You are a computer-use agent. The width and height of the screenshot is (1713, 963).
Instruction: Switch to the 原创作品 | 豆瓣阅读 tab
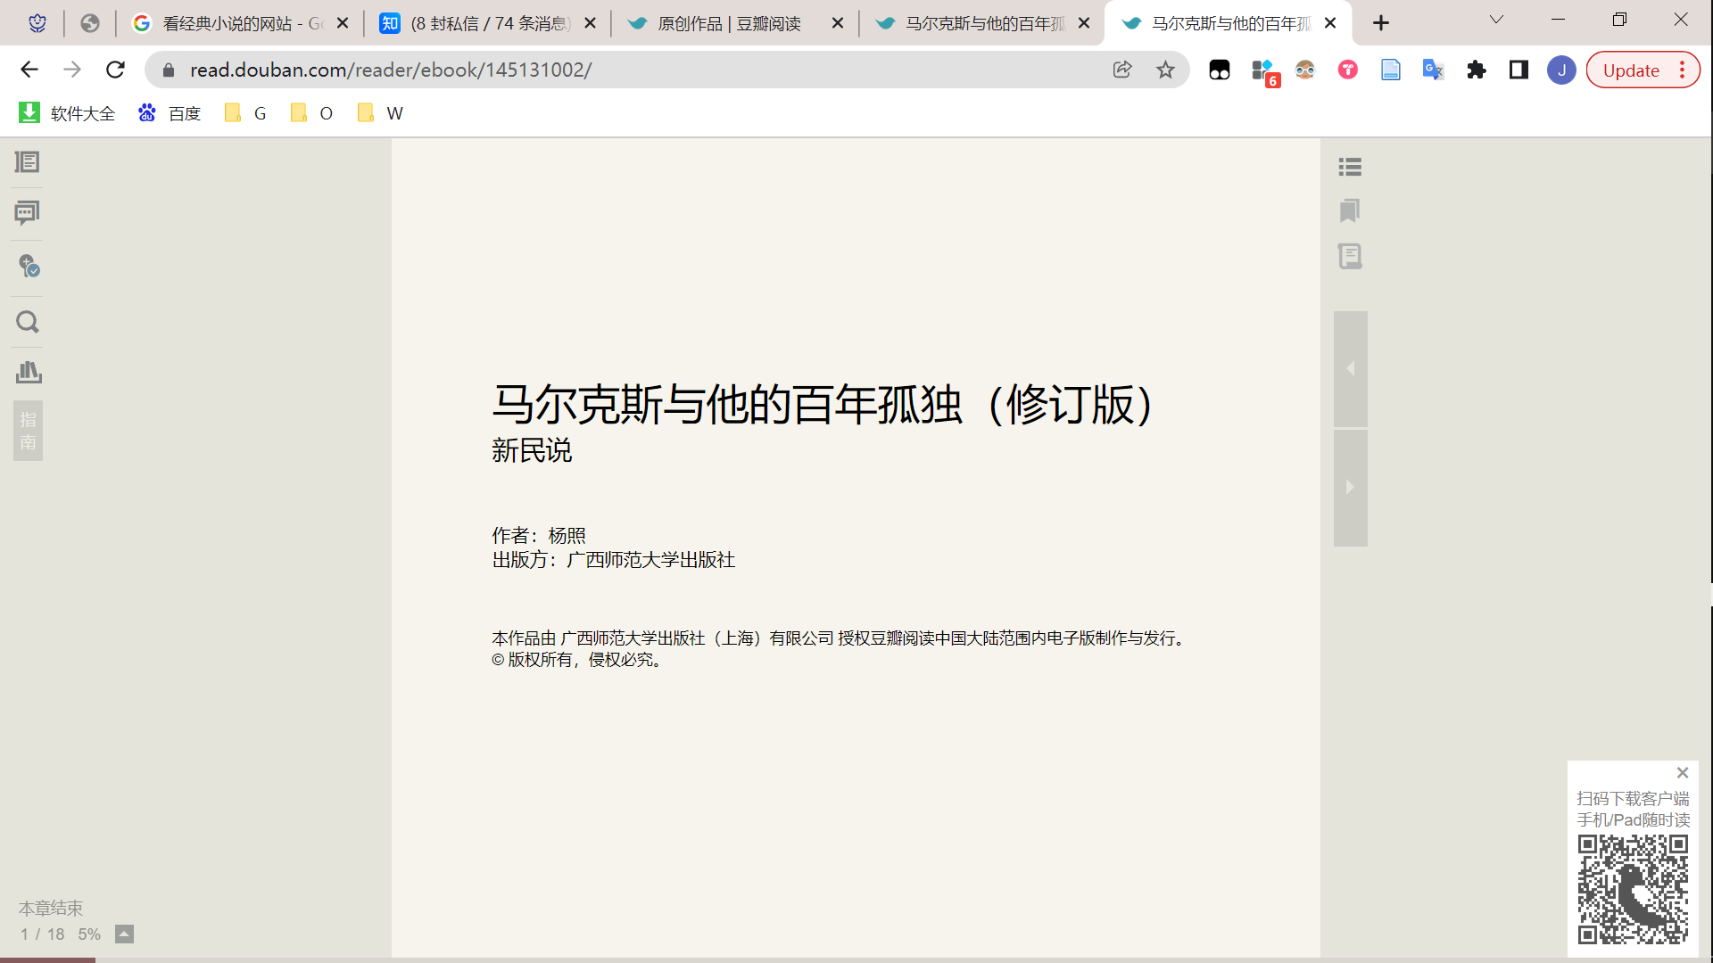[x=728, y=24]
